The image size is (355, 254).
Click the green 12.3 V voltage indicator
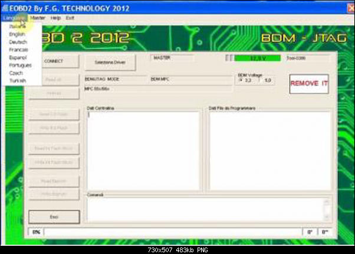(x=258, y=58)
